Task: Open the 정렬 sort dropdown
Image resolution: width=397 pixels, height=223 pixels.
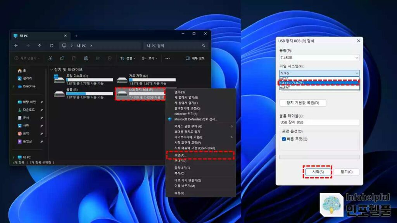Action: coord(128,58)
